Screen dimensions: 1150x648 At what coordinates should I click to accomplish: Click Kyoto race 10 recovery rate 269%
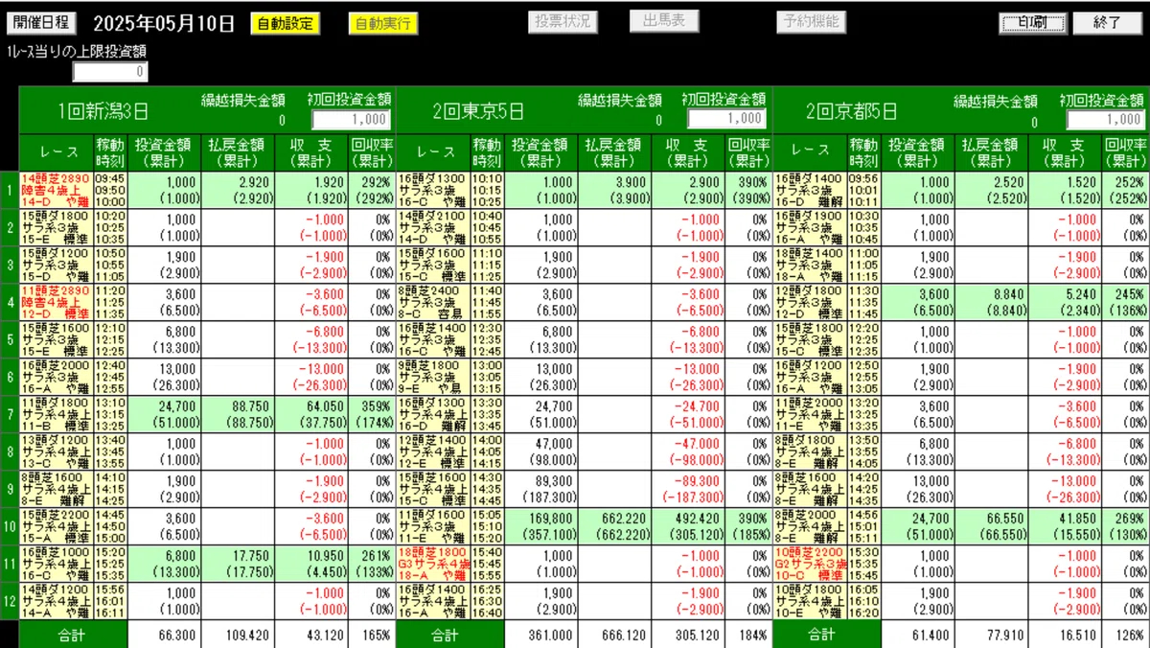[1131, 519]
